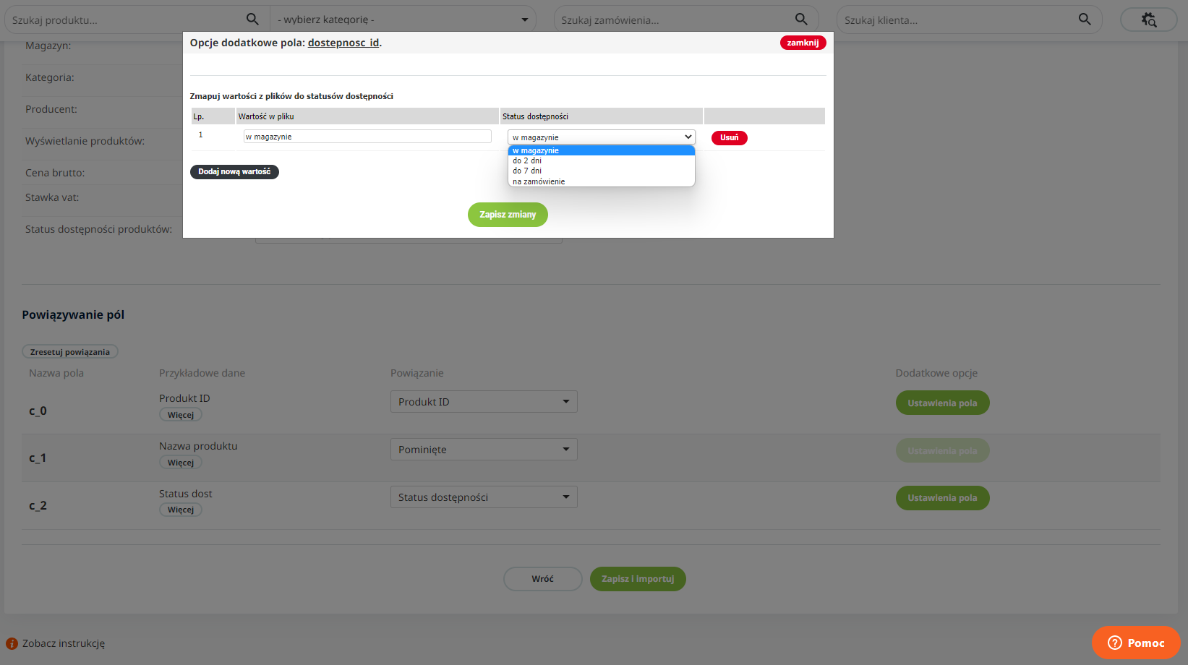This screenshot has height=665, width=1188.
Task: Click inside the 'Szukaj zamówienia' search field
Action: click(x=672, y=20)
